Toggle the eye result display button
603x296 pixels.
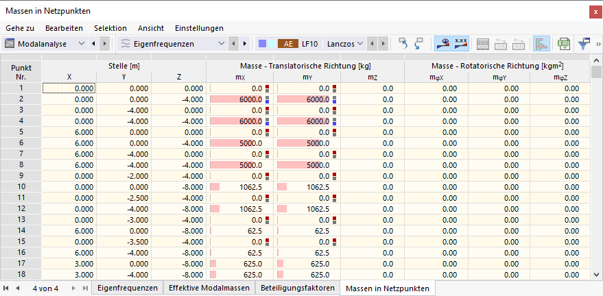tap(442, 44)
